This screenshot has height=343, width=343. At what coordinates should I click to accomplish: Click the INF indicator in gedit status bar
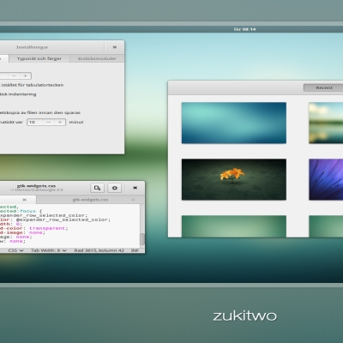(135, 250)
